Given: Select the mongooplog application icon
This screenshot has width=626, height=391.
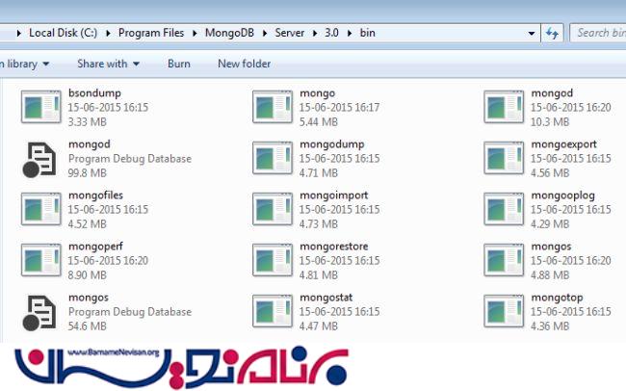Looking at the screenshot, I should (x=504, y=209).
